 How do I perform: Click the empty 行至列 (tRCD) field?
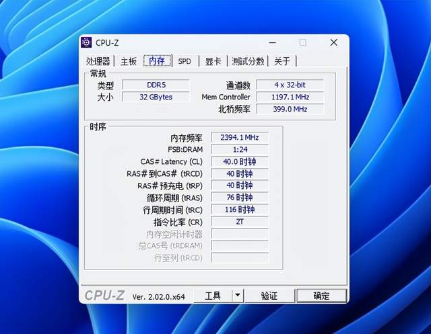coord(240,258)
